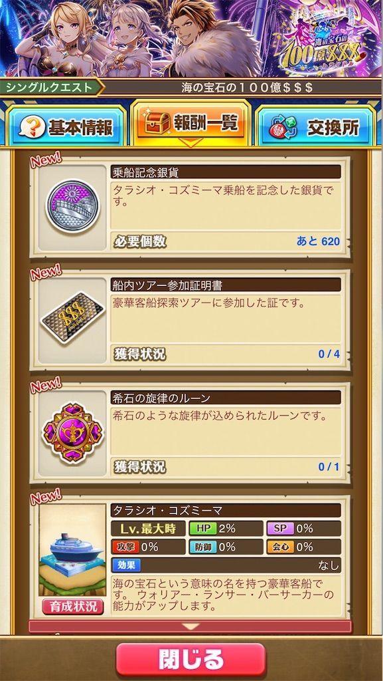The width and height of the screenshot is (383, 681).
Task: Open the 乗船記念銀貨 item title bar
Action: (x=226, y=172)
